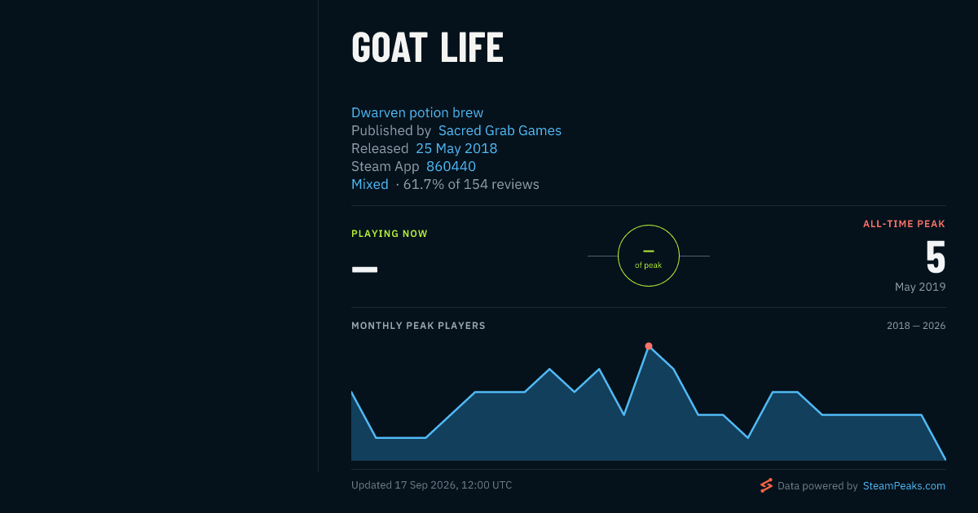Click the GOAT LIFE title

(x=427, y=48)
